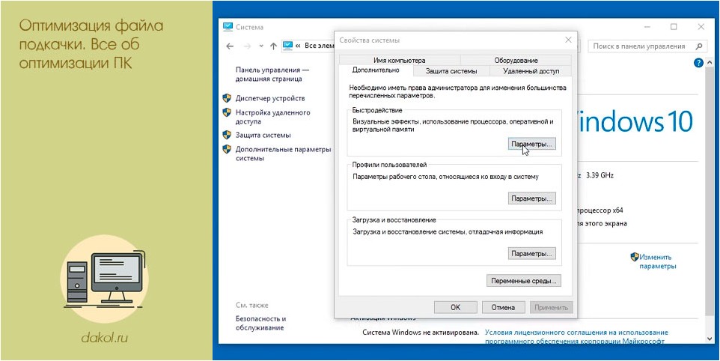Open Параметры under Профили пользователей
Viewport: 720px width, 361px height.
531,198
